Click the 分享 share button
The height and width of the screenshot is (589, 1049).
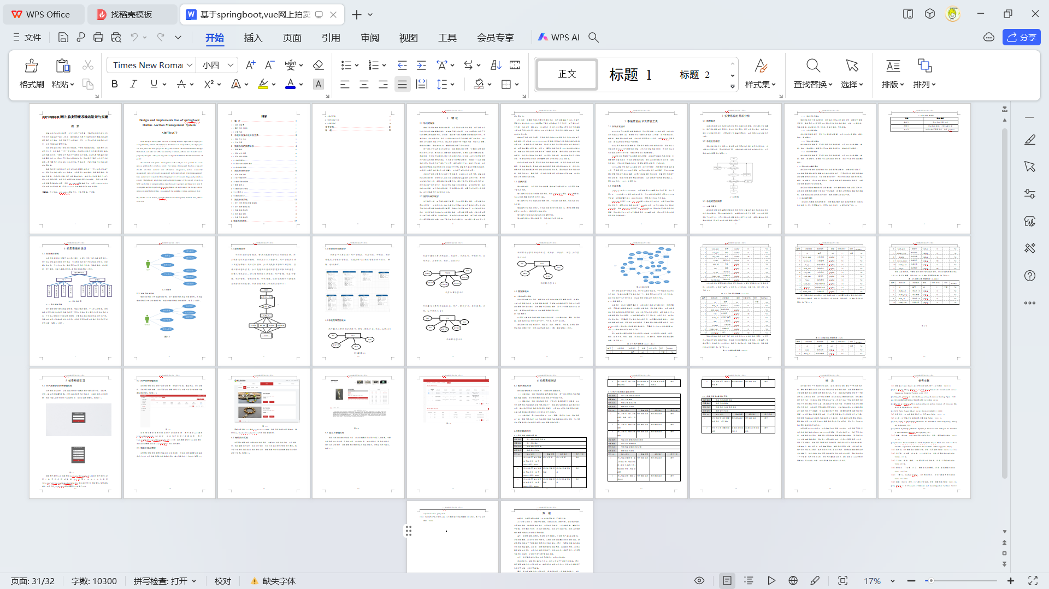pos(1021,37)
